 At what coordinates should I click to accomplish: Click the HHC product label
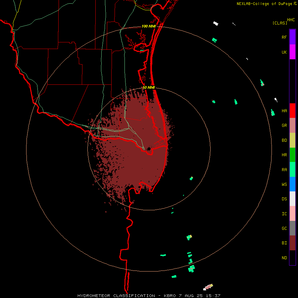pos(291,20)
